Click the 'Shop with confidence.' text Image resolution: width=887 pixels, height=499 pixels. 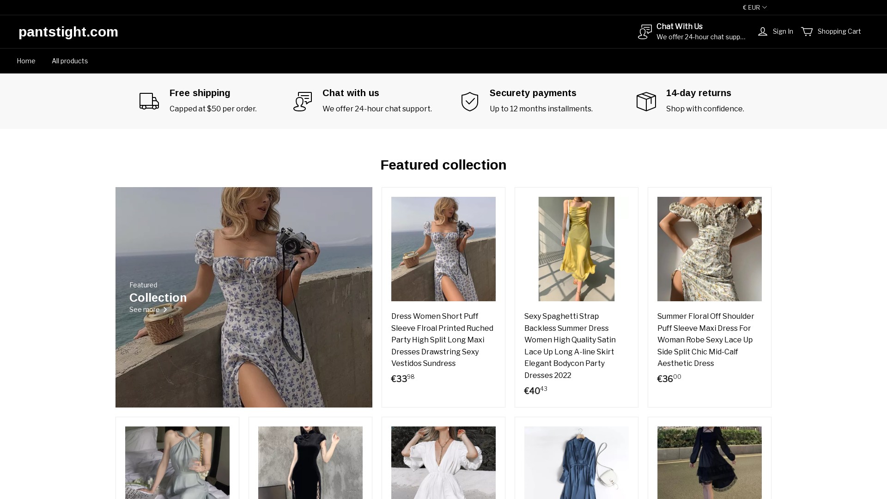(705, 109)
